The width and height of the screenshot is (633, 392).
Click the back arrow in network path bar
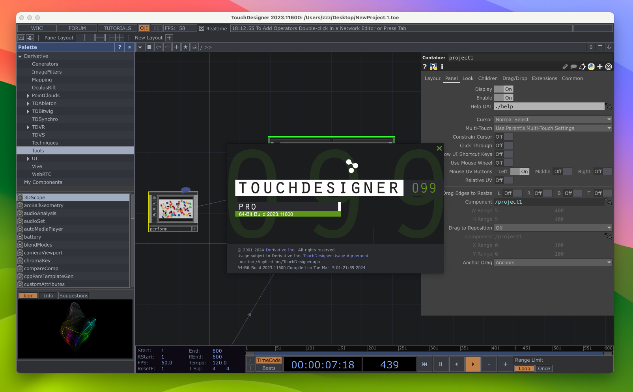coord(158,47)
